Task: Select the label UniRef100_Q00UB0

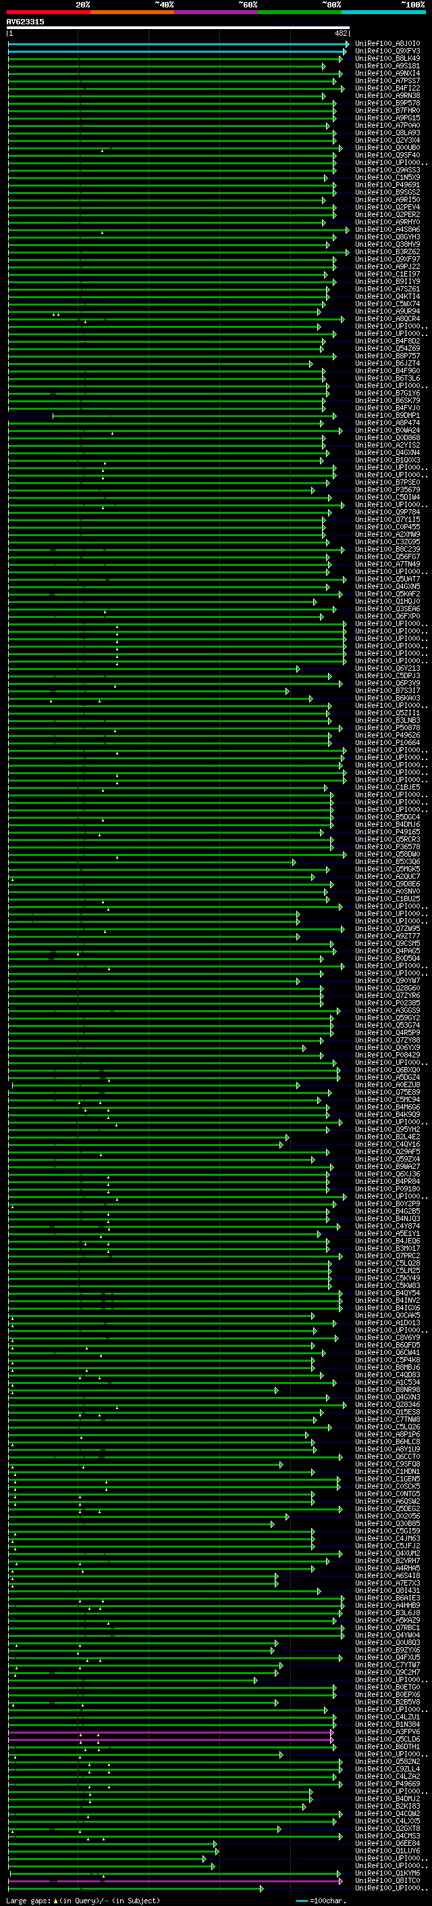Action: click(387, 148)
